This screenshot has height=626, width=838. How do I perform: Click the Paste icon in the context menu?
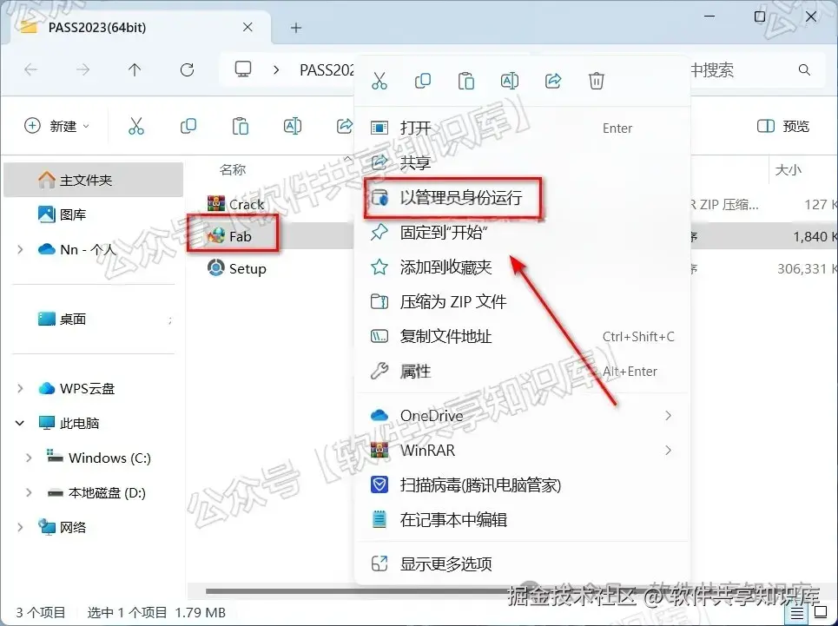pyautogui.click(x=466, y=80)
